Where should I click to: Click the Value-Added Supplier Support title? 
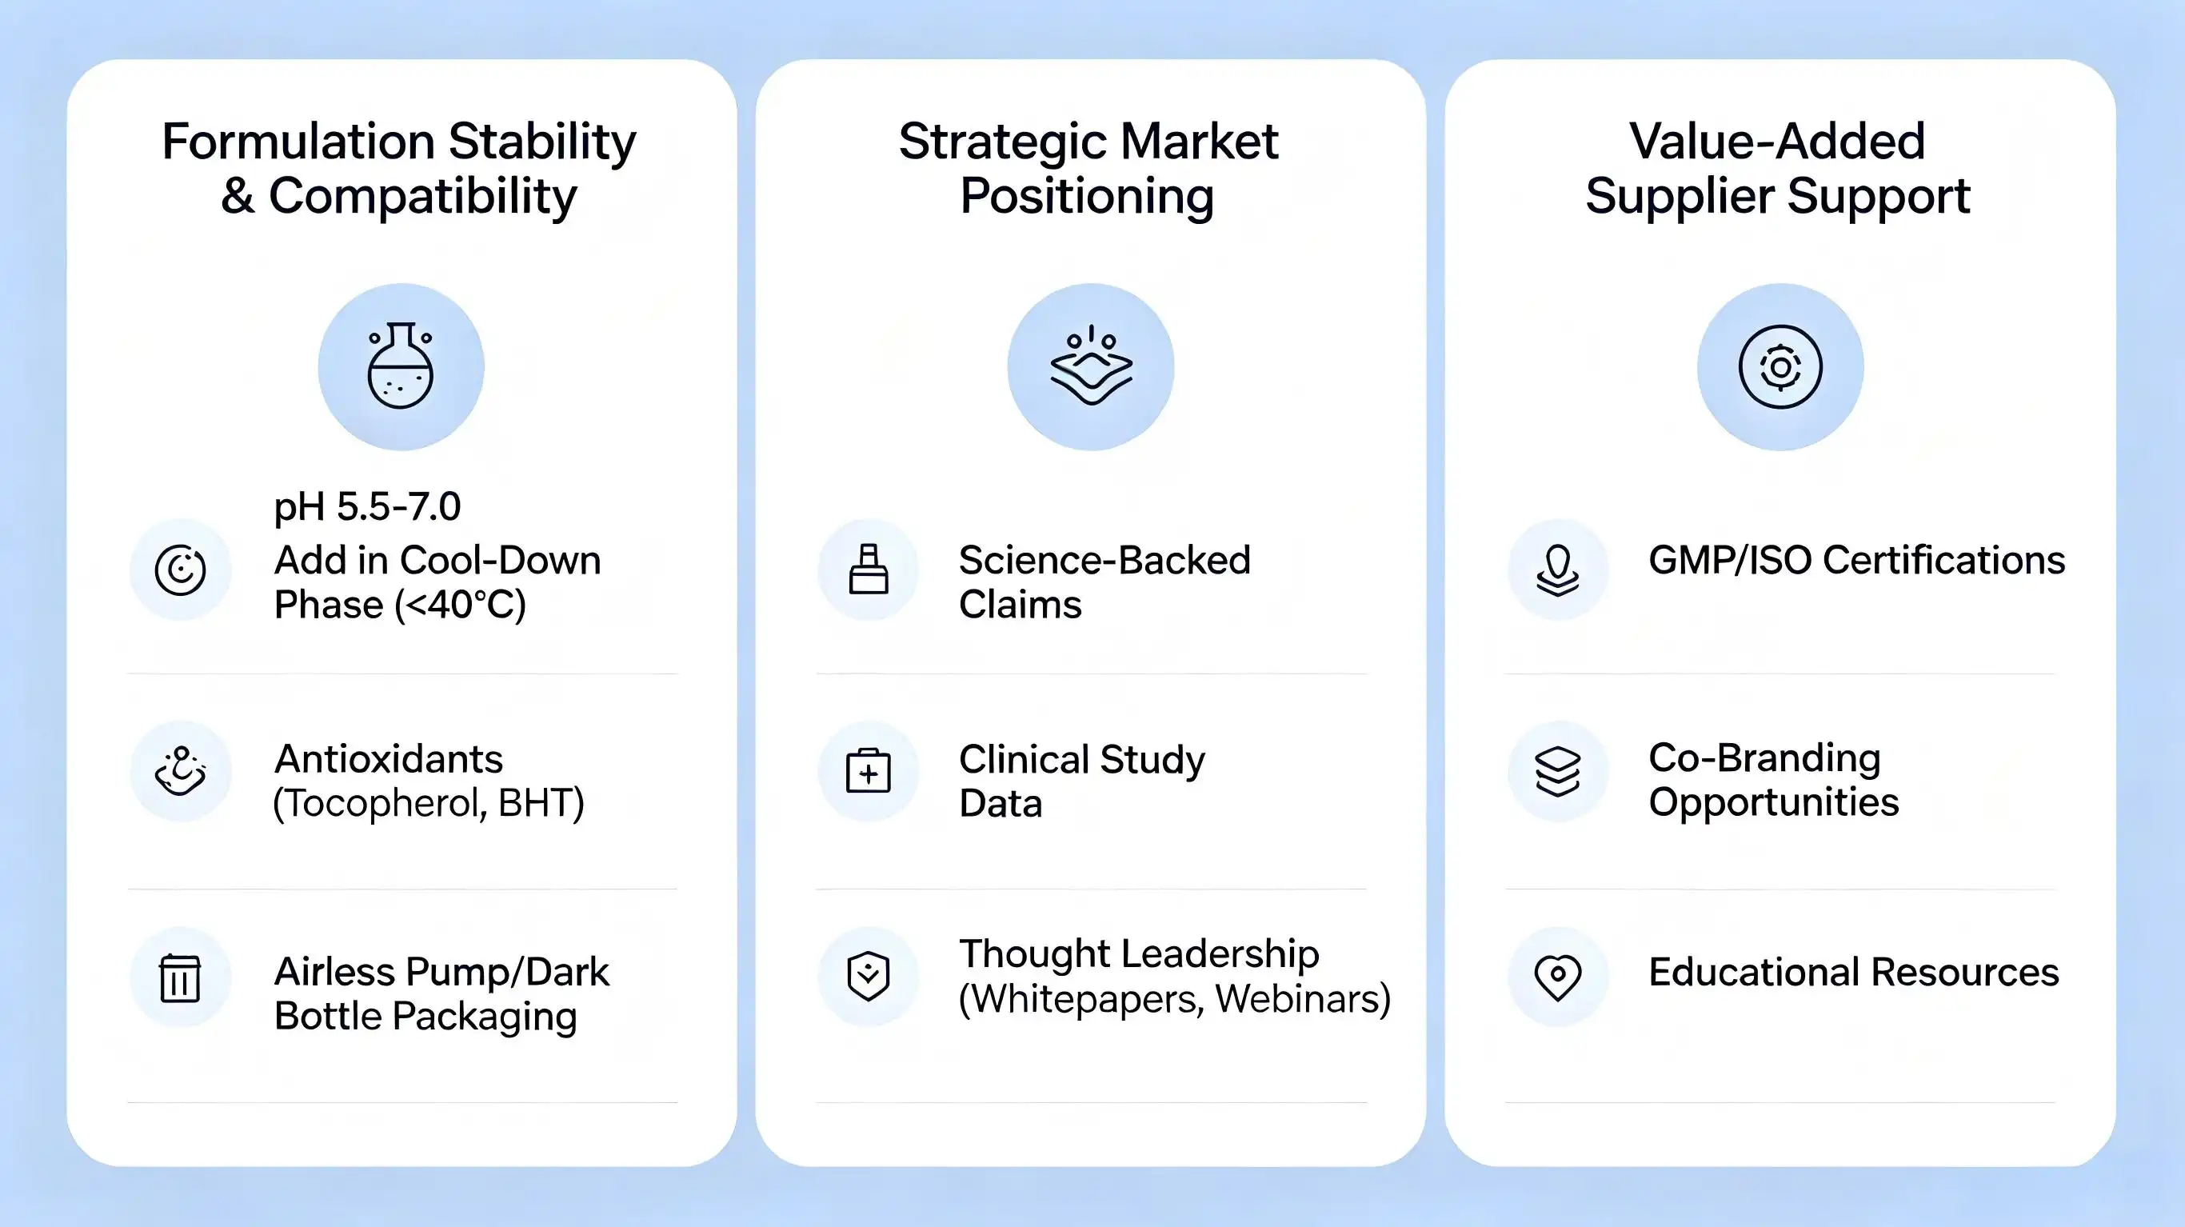[x=1777, y=169]
